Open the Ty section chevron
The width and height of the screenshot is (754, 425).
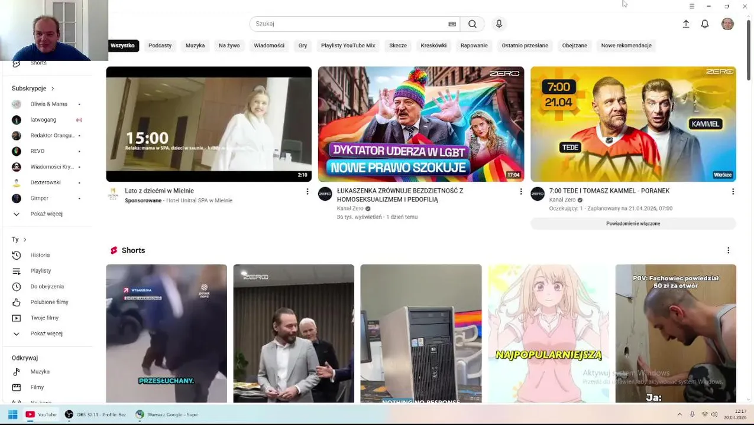[x=24, y=240]
